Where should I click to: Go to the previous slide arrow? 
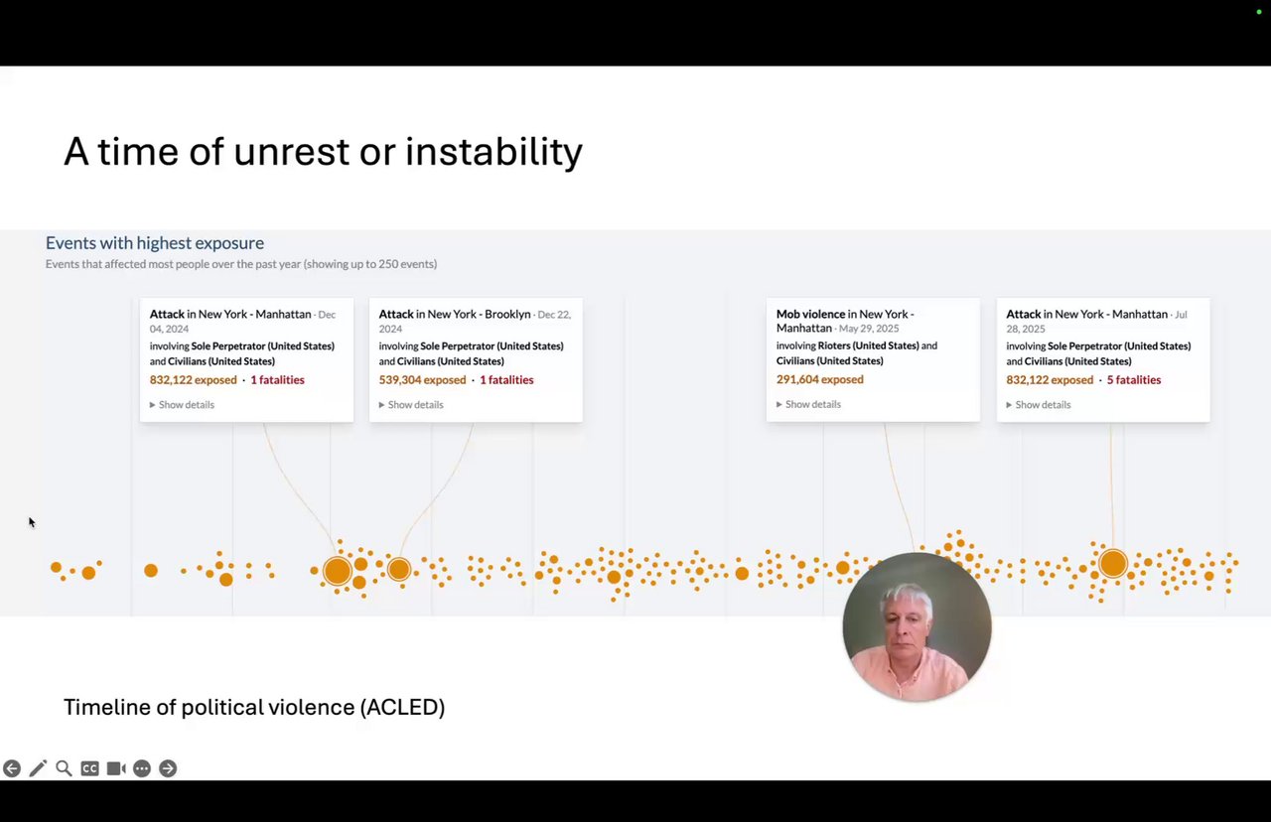coord(12,768)
